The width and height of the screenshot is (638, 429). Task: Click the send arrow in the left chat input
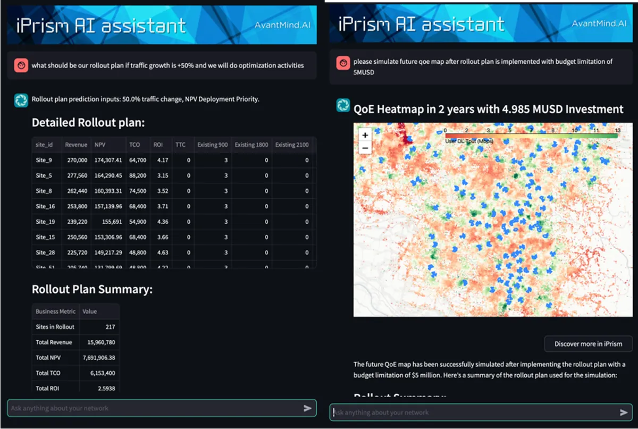[x=307, y=408]
